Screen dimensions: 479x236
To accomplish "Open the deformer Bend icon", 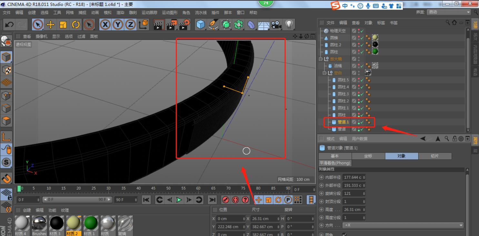I will [251, 25].
